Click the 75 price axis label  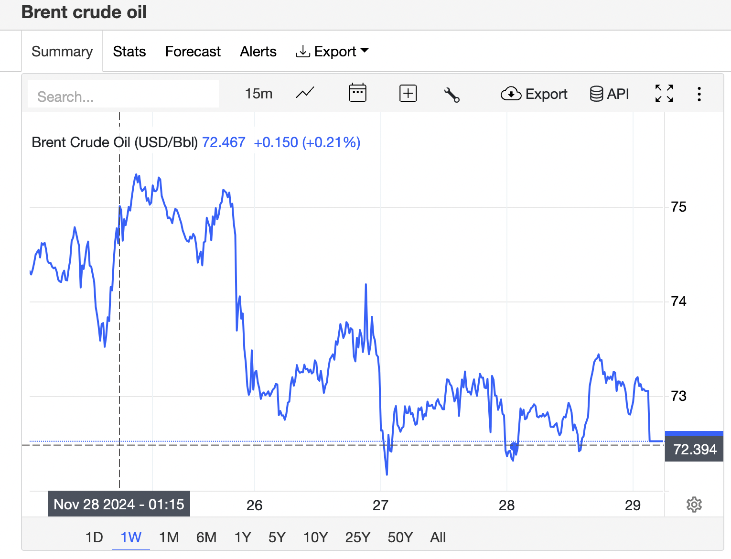pyautogui.click(x=678, y=207)
